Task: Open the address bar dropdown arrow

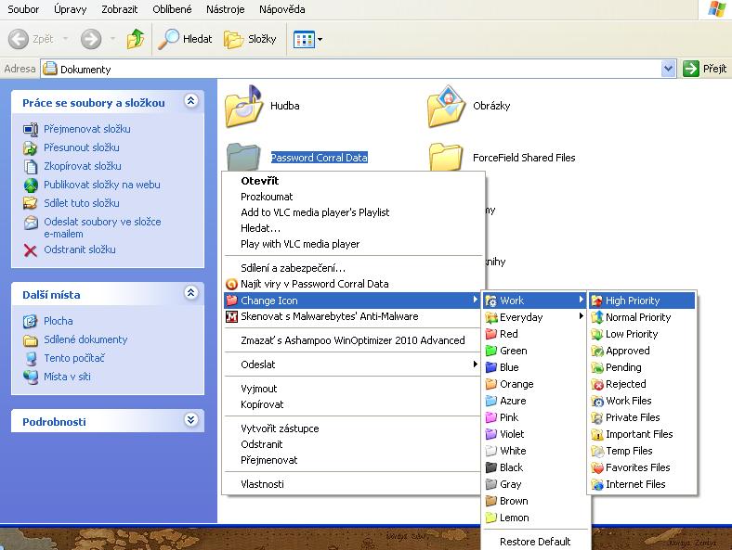Action: pyautogui.click(x=668, y=70)
